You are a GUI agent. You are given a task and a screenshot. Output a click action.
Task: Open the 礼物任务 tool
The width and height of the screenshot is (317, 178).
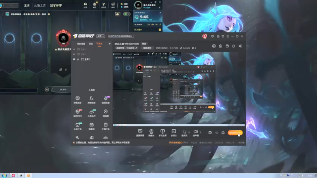tap(77, 126)
